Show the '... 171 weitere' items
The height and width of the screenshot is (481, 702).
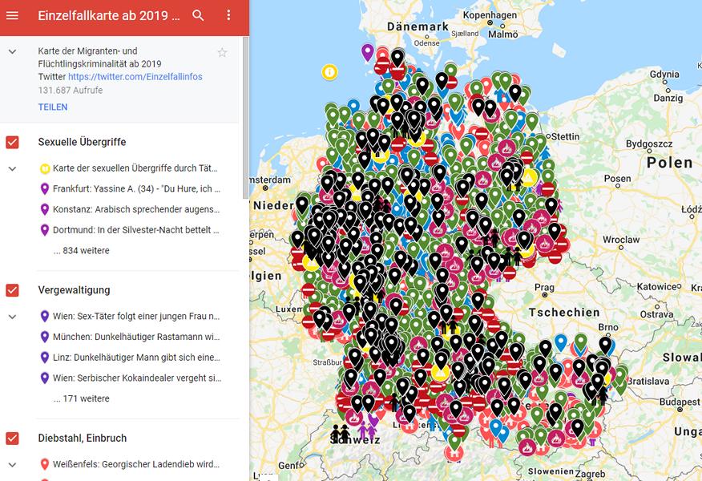pos(81,398)
